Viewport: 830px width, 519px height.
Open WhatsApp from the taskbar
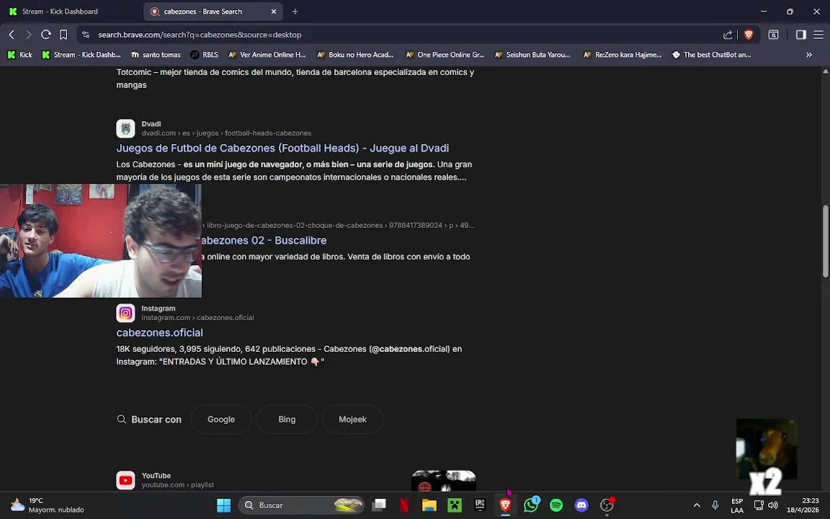point(531,505)
